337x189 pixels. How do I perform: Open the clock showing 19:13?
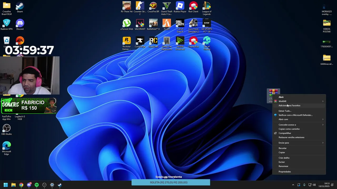coord(324,185)
